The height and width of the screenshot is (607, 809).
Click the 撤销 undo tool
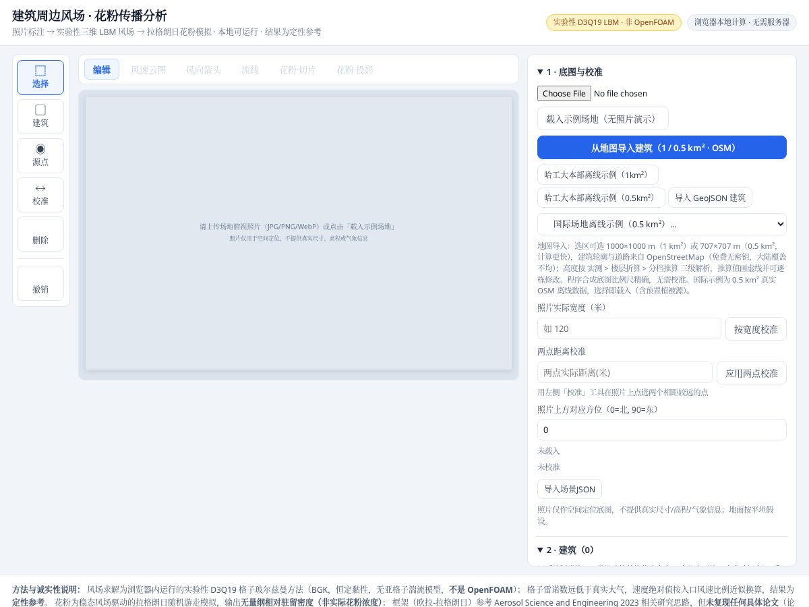(40, 283)
